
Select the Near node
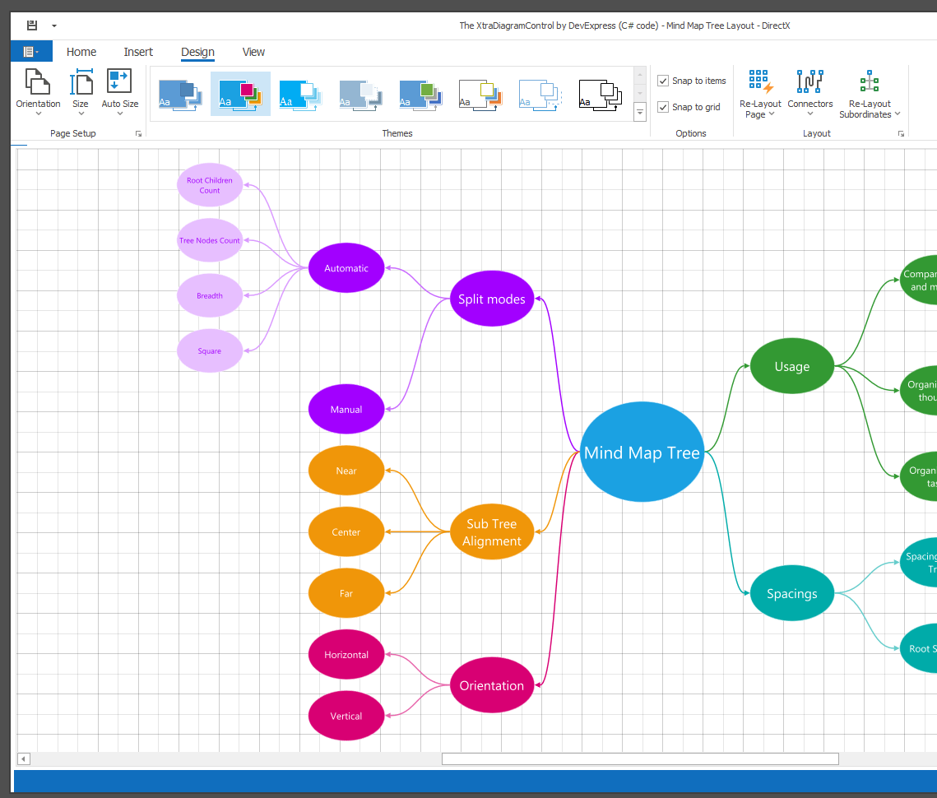point(346,471)
